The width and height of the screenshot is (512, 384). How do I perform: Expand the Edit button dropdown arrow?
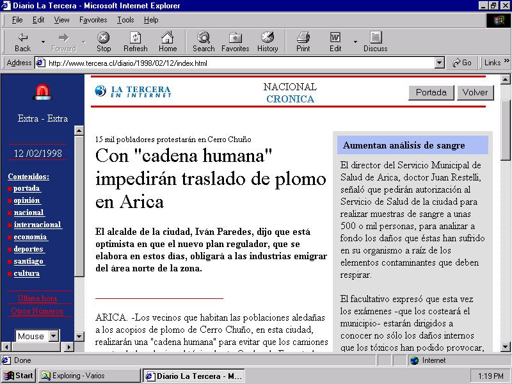(355, 42)
